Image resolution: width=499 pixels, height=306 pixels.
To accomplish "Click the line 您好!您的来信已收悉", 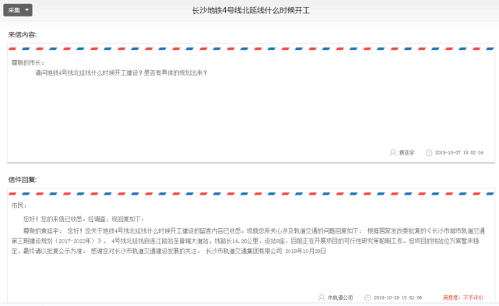I will 84,219.
